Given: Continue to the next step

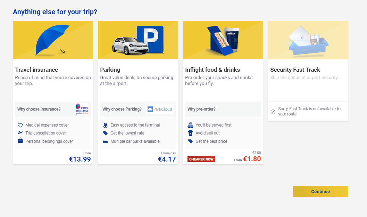Looking at the screenshot, I should pos(320,192).
